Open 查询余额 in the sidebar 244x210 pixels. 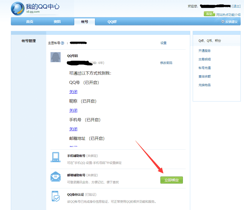[205, 77]
